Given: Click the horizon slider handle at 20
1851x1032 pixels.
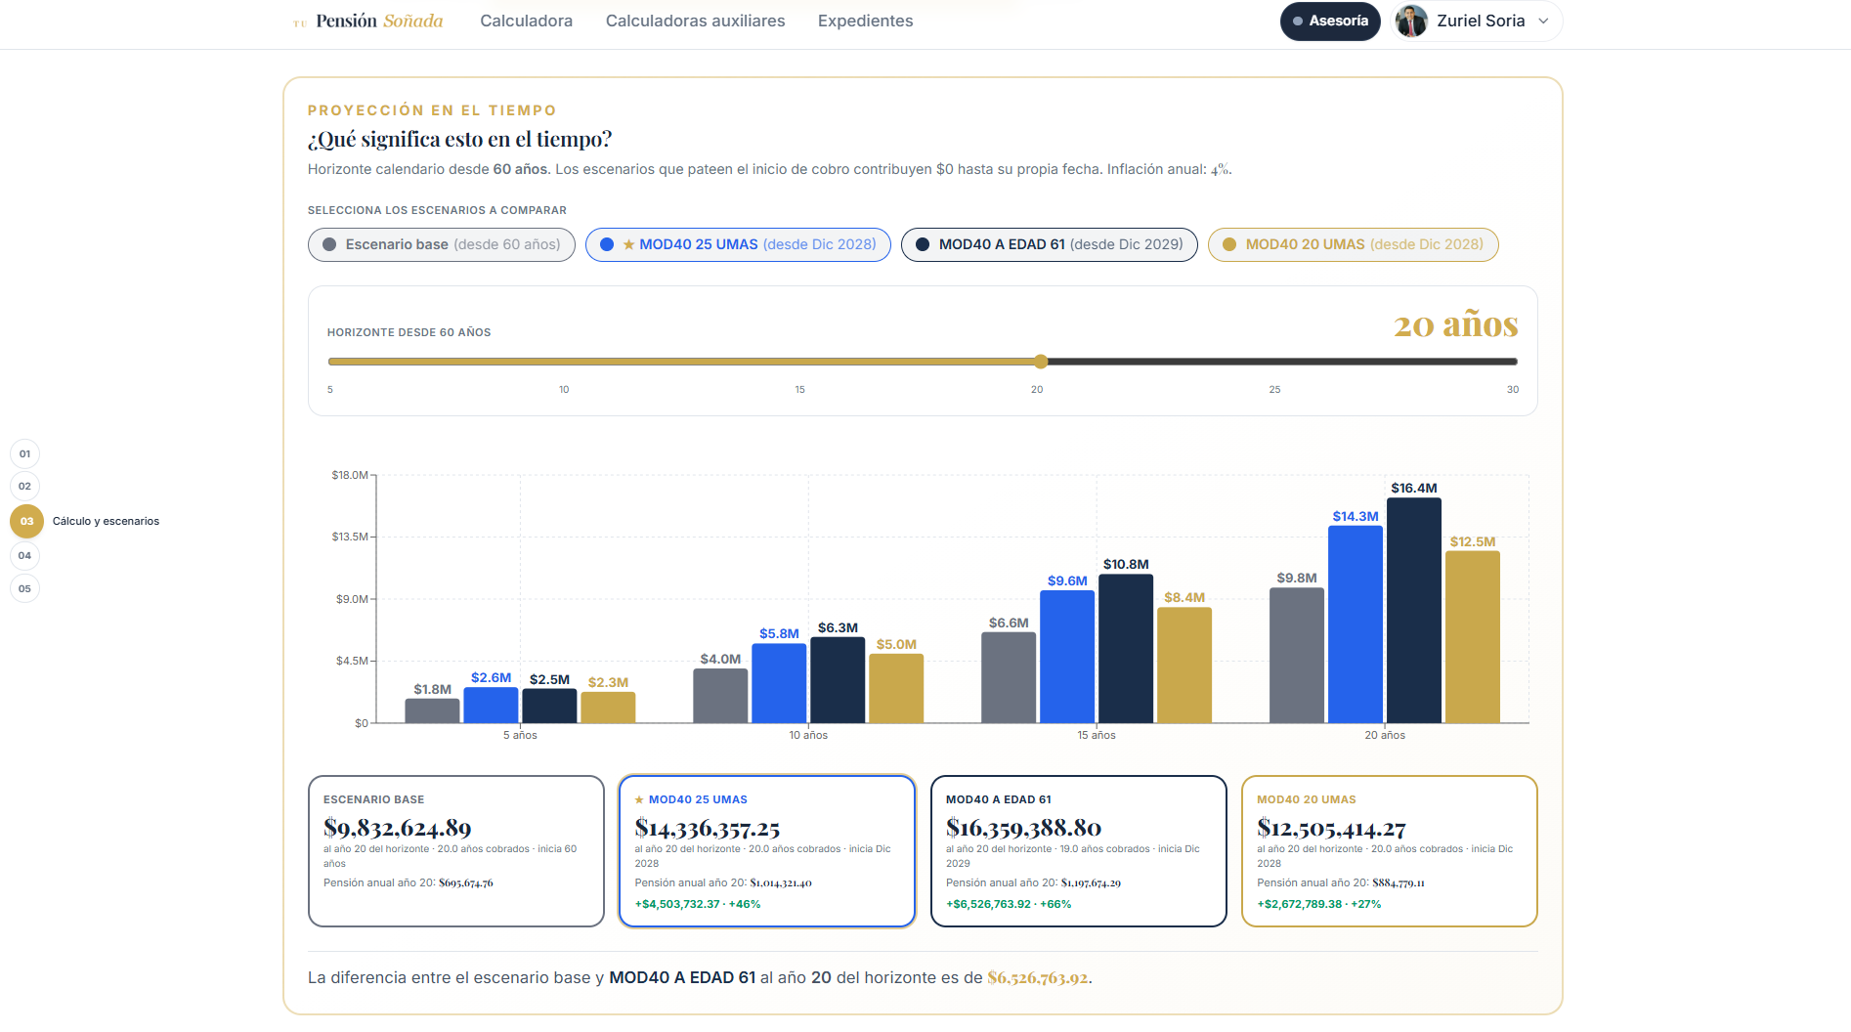Looking at the screenshot, I should (x=1041, y=362).
